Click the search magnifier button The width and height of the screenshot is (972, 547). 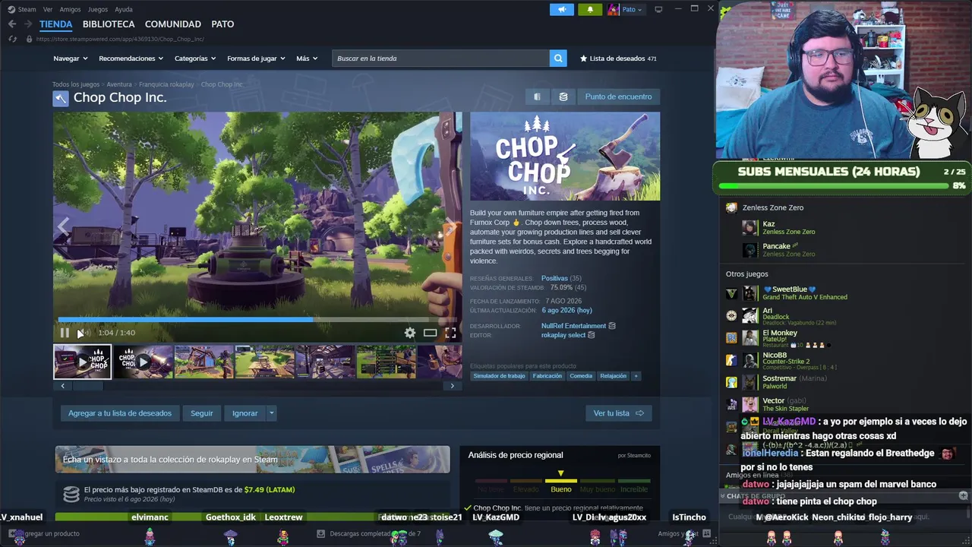tap(558, 58)
